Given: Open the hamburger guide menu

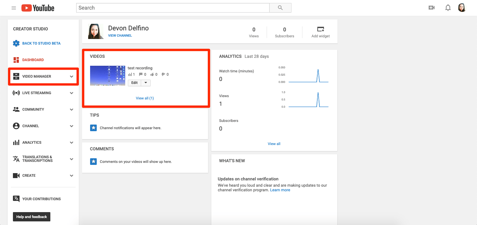Looking at the screenshot, I should [14, 8].
